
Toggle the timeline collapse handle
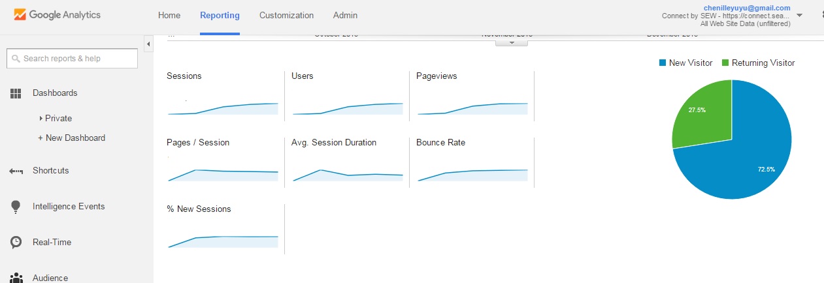512,42
